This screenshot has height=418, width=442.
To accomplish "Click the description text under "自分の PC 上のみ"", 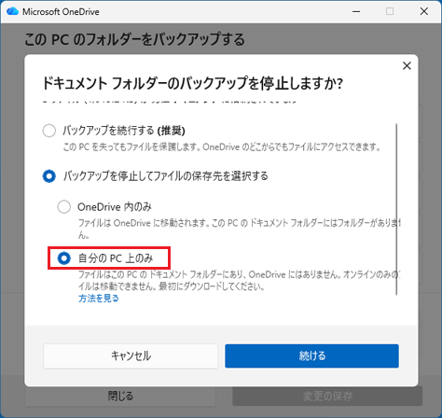I will pos(239,280).
